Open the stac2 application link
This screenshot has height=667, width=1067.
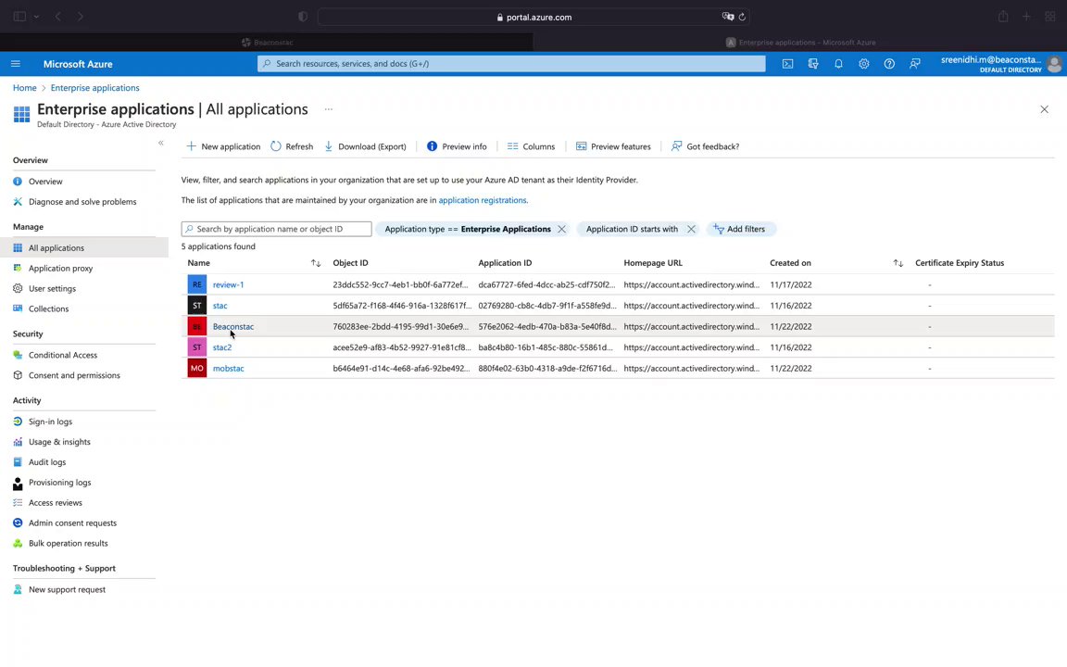pyautogui.click(x=222, y=347)
